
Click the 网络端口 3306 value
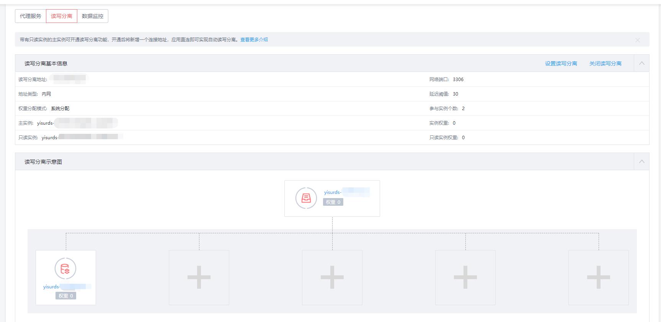coord(458,80)
